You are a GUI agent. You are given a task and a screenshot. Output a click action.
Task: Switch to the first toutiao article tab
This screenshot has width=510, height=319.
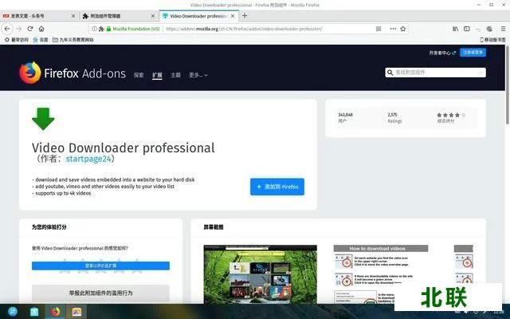pyautogui.click(x=39, y=16)
